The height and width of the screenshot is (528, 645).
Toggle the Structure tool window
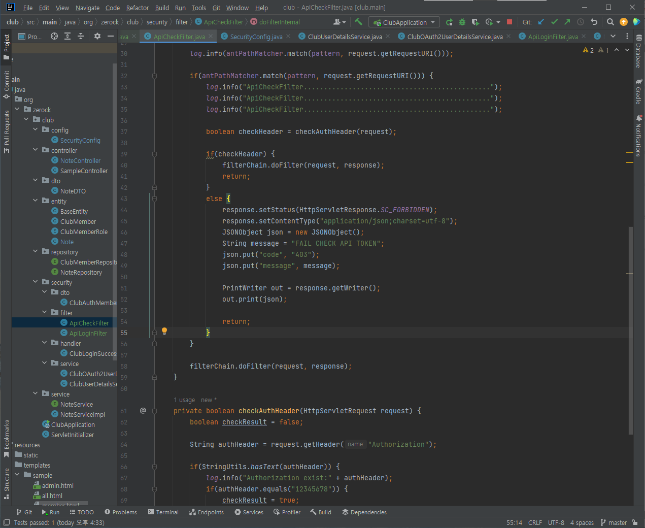click(6, 483)
